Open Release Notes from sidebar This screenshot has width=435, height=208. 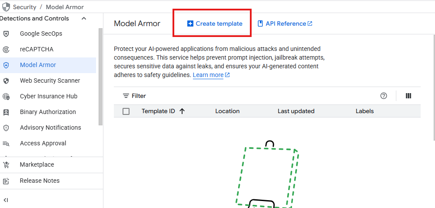coord(51,181)
